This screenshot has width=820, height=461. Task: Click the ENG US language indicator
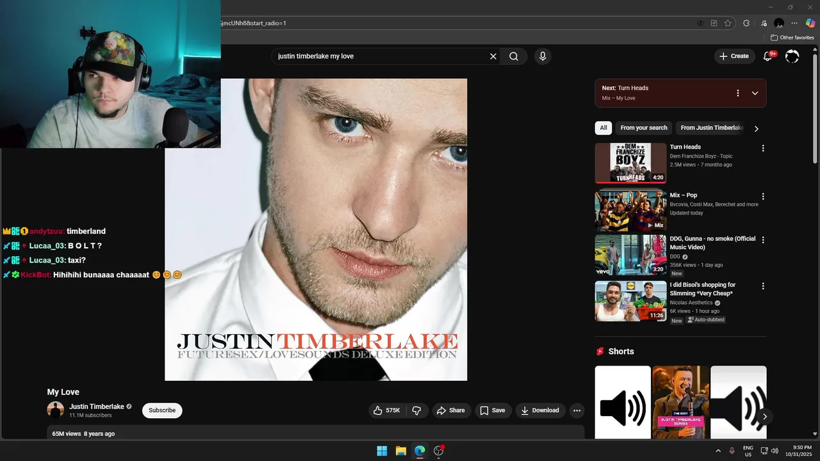[x=748, y=451]
